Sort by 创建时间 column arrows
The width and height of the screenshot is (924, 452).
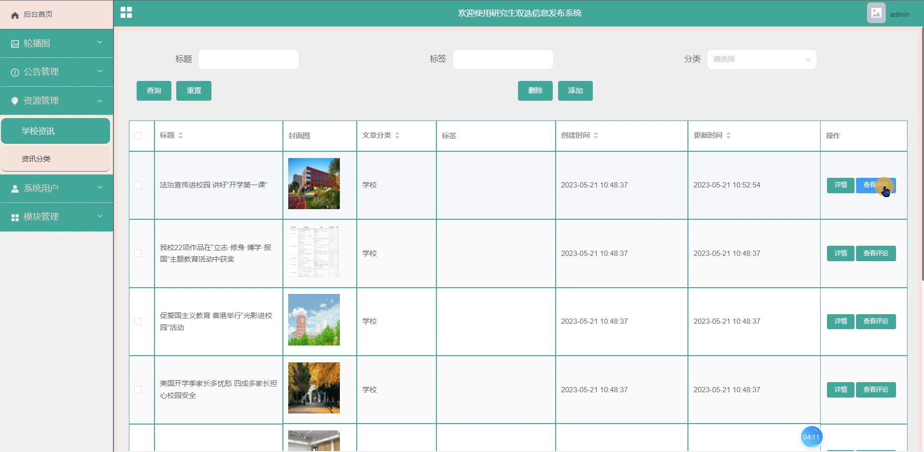click(x=596, y=135)
